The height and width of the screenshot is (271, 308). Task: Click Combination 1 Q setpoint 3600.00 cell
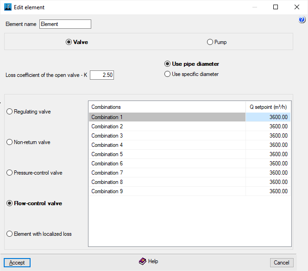(268, 117)
